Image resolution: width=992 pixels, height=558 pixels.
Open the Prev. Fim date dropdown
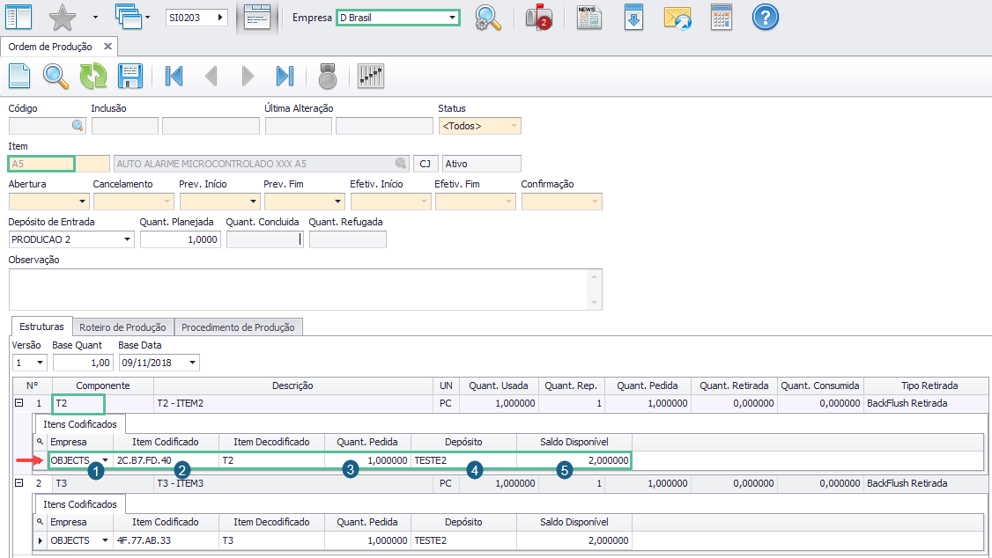point(337,202)
